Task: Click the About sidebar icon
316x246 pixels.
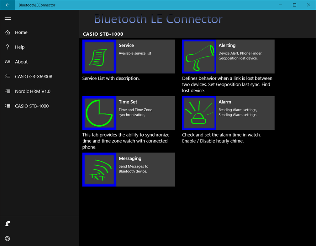Action: [8, 62]
